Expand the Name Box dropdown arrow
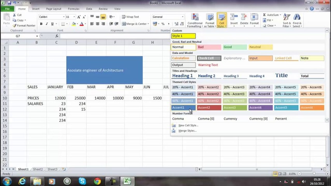Image resolution: width=331 pixels, height=186 pixels. tap(37, 36)
